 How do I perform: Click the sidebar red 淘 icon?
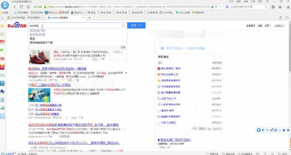coord(2,59)
